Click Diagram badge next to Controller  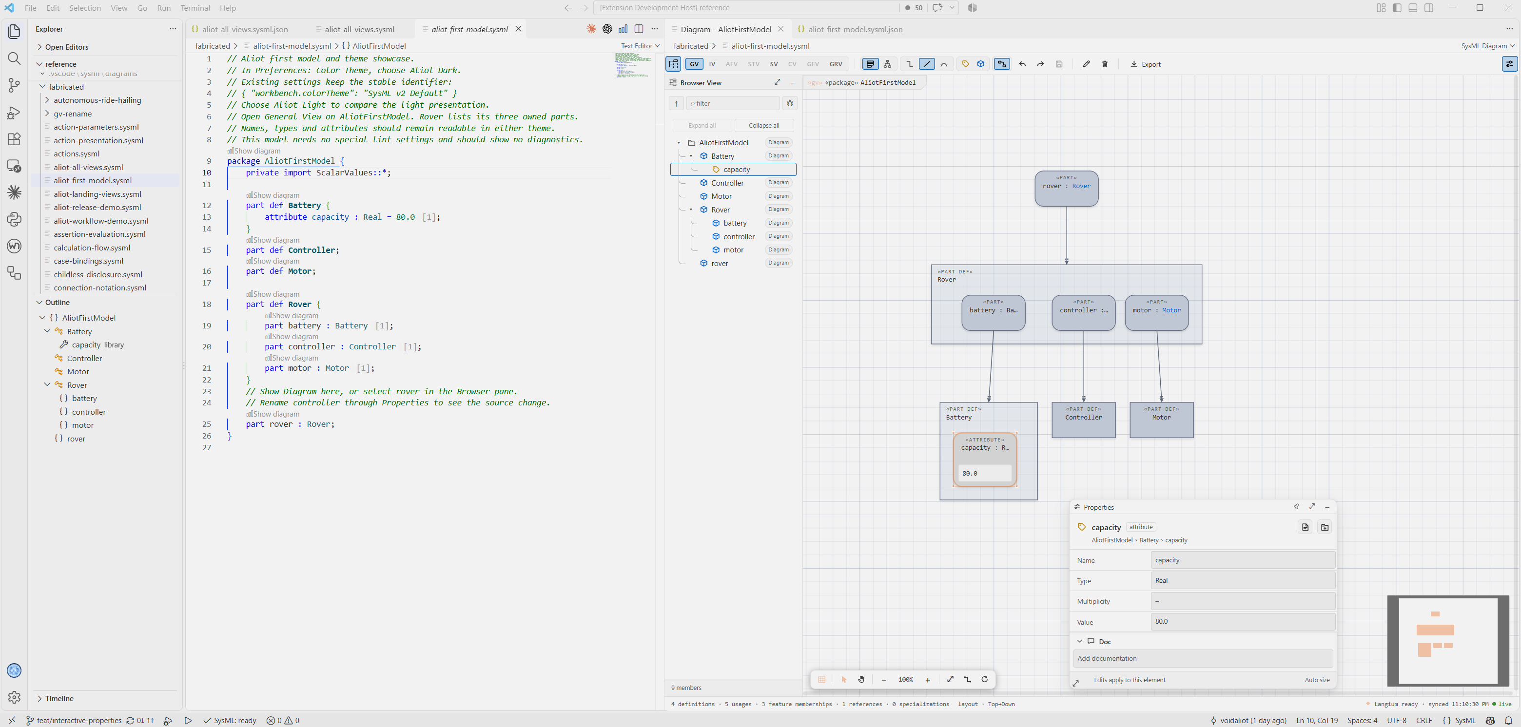[778, 183]
